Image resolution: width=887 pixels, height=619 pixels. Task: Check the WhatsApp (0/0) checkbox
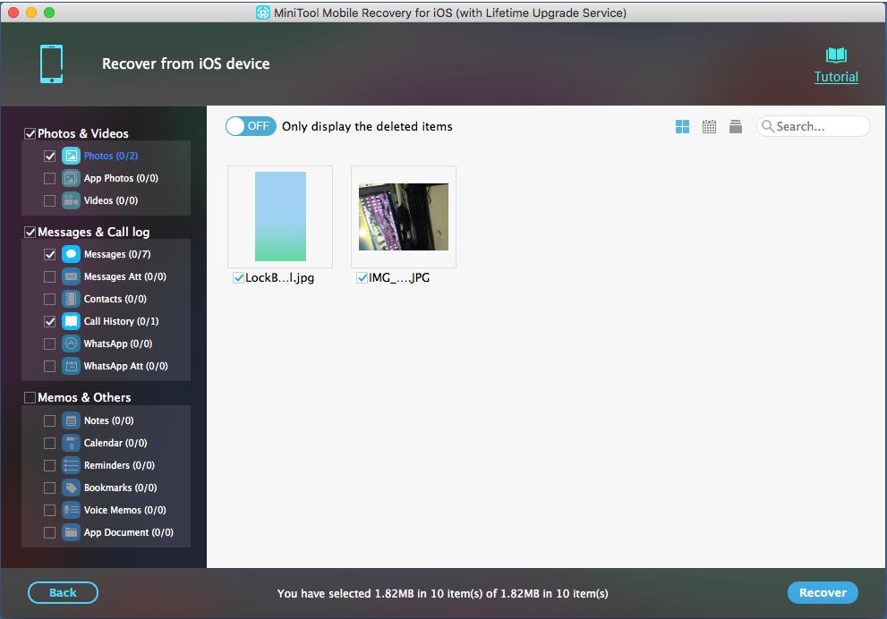coord(50,343)
